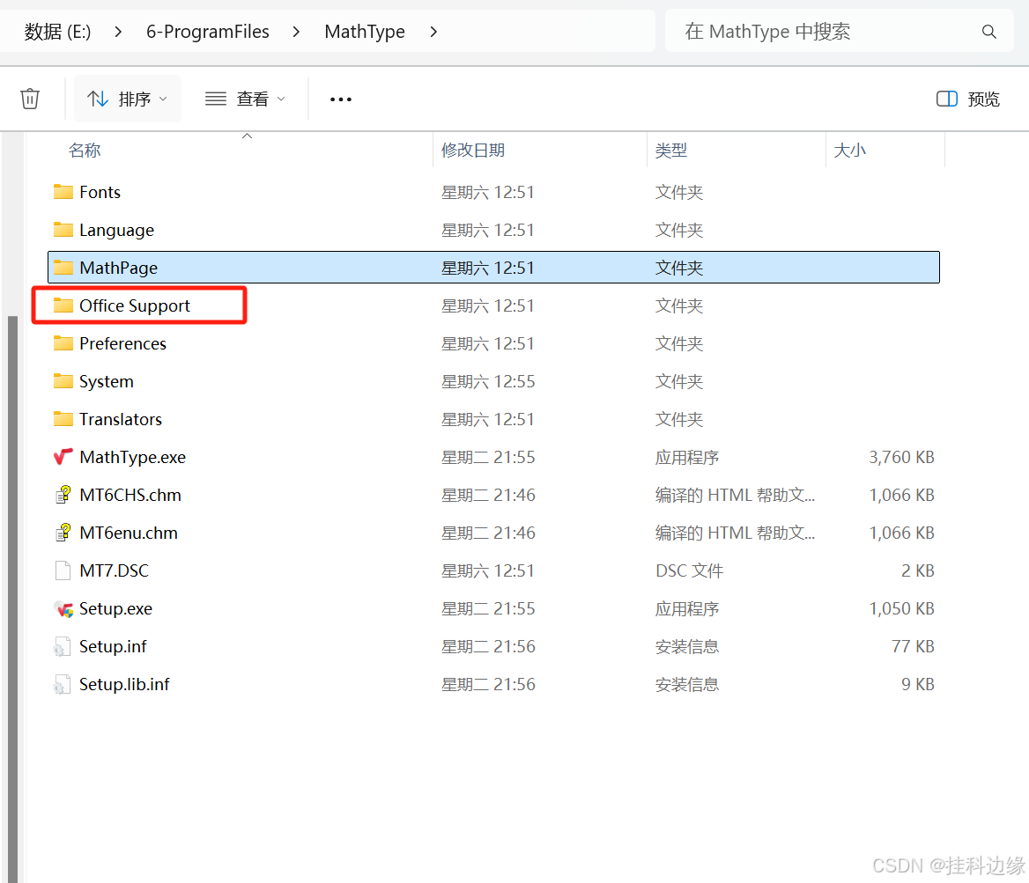The width and height of the screenshot is (1029, 883).
Task: Click the left pane vertical scrollbar
Action: pos(12,599)
